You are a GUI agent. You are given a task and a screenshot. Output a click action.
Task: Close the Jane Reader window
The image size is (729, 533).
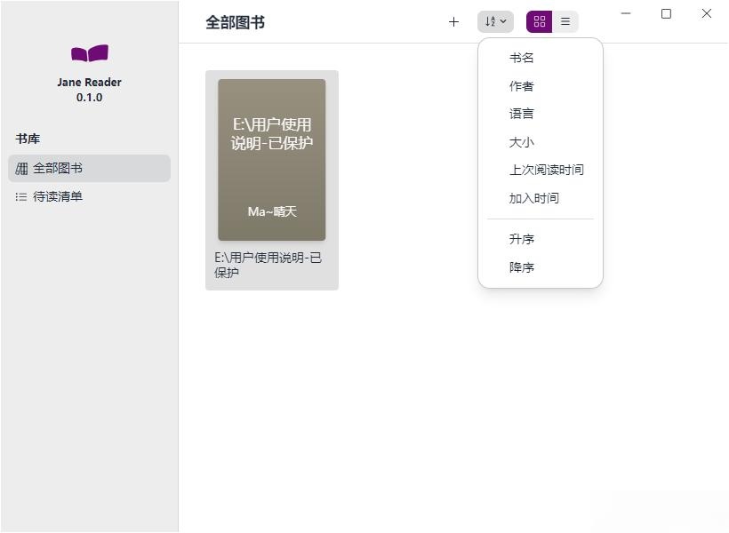[706, 13]
